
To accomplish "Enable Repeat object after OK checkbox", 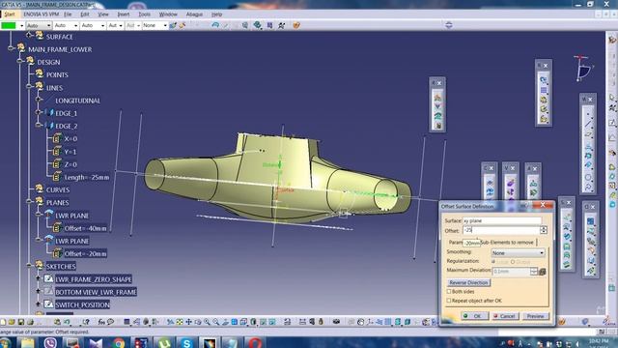I will [x=449, y=301].
